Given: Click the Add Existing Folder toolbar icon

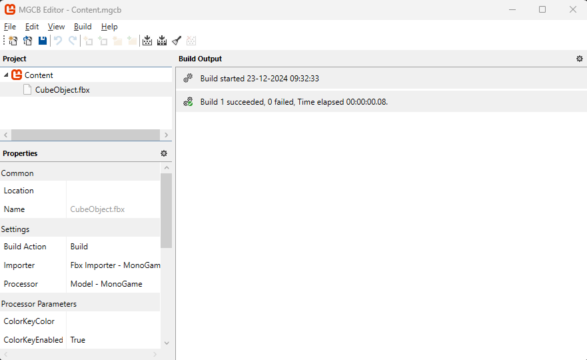Looking at the screenshot, I should coord(132,41).
